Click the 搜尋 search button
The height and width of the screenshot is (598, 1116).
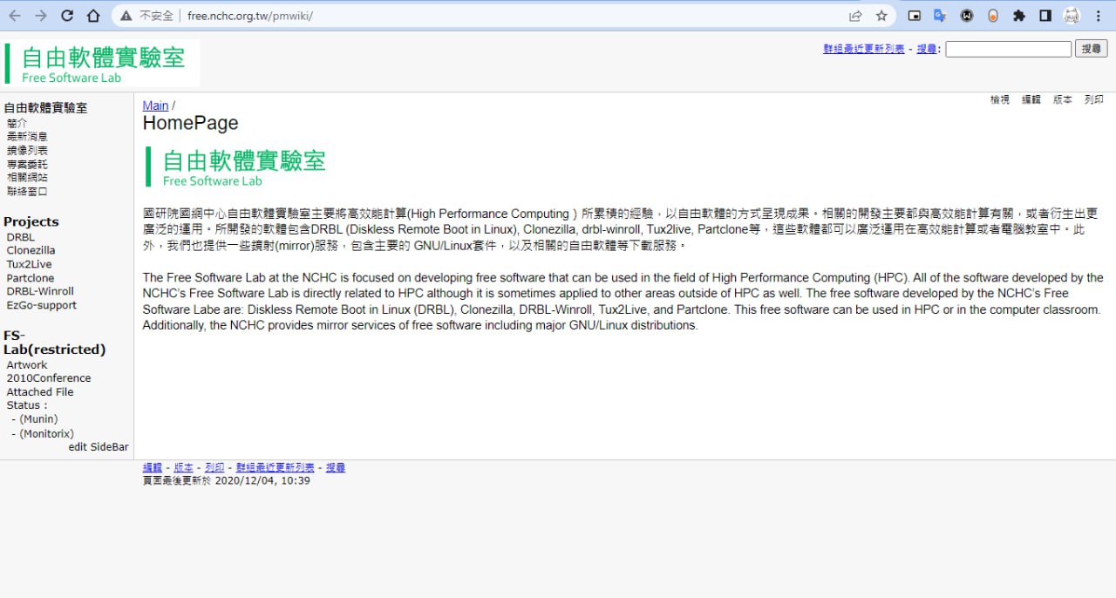[1092, 49]
